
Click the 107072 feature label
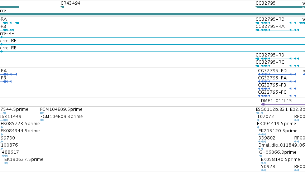[x=266, y=117]
